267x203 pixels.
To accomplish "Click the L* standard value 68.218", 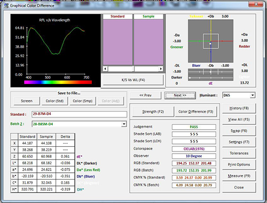I will click(x=27, y=163).
